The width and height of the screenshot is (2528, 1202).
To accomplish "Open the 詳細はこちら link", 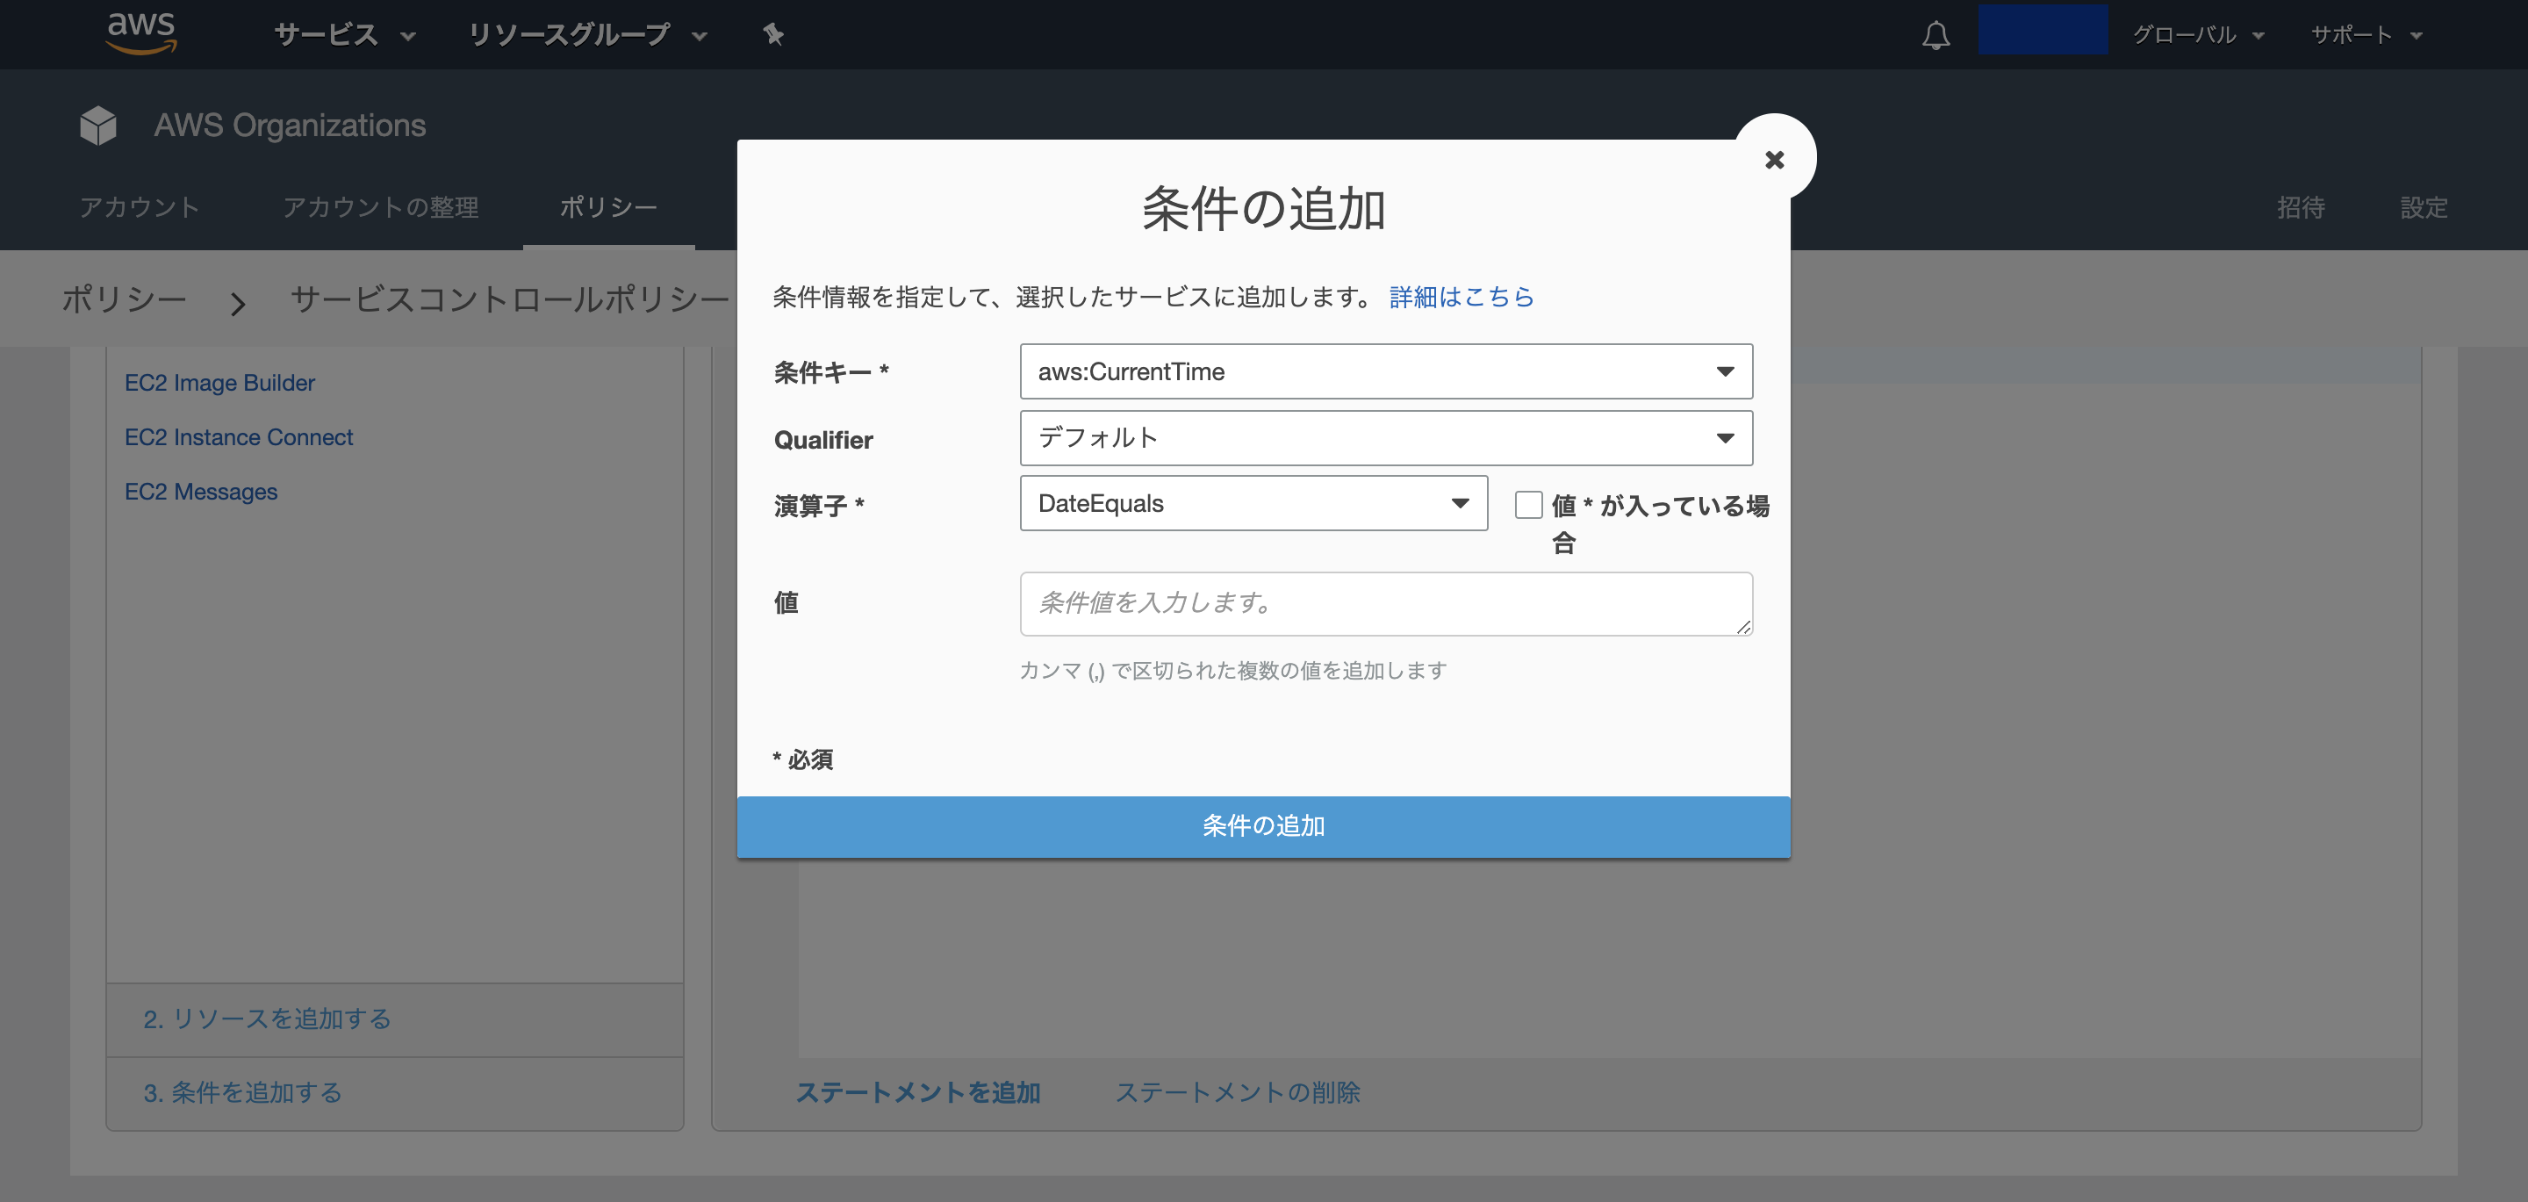I will point(1461,297).
